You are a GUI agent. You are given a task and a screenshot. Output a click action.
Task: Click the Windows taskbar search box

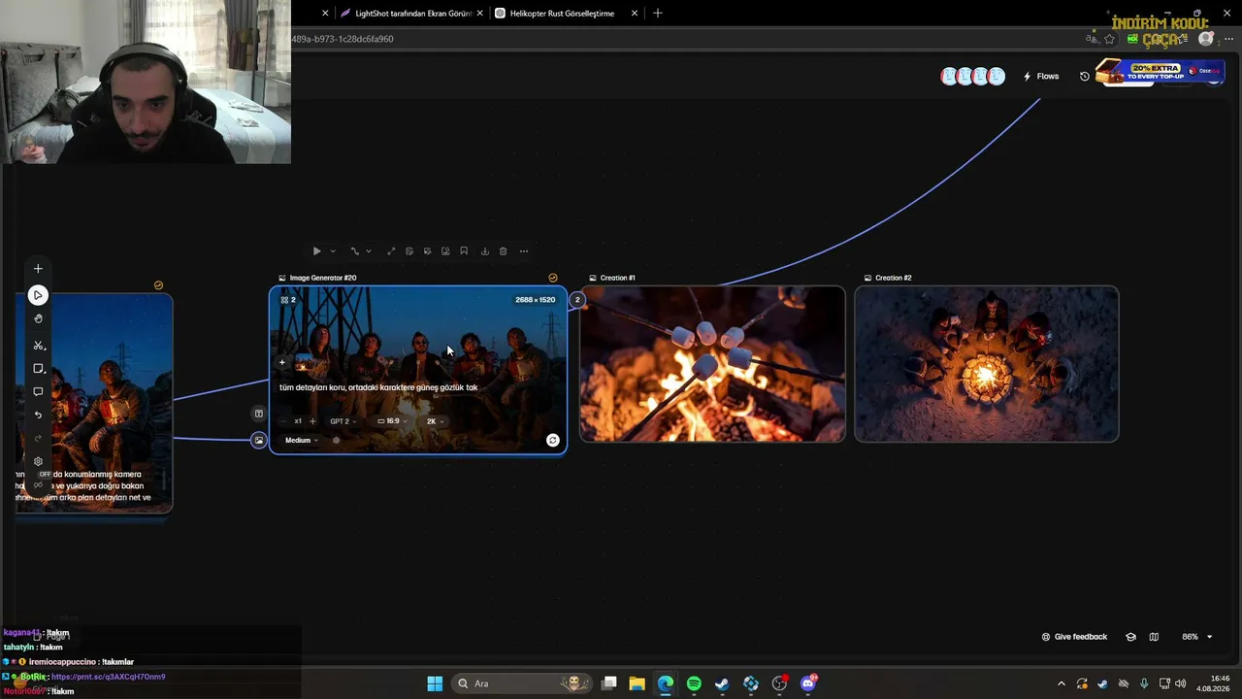(522, 683)
